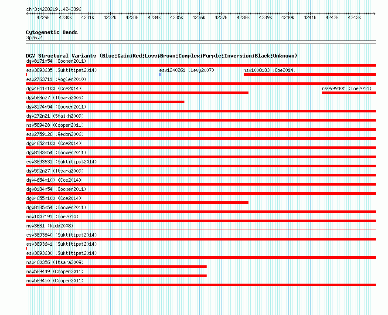Select dgv4641n100 (Coe2014) label
388x315 pixels.
click(x=54, y=88)
